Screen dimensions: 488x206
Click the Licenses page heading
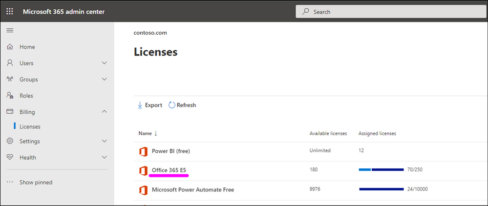[156, 52]
